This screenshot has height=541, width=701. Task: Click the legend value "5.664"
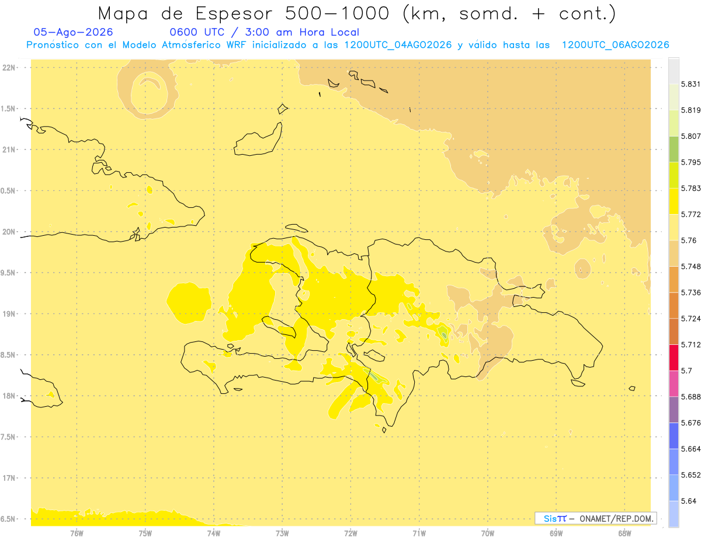tap(690, 449)
